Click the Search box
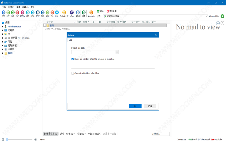226x143 pixels. pos(160,134)
